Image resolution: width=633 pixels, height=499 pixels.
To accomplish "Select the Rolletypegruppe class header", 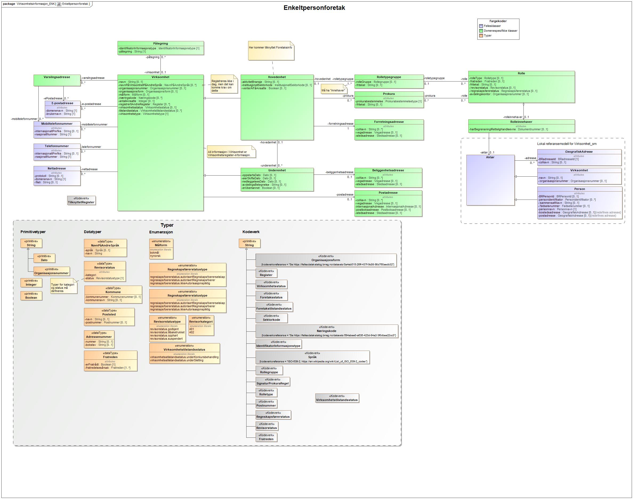I will pos(389,77).
